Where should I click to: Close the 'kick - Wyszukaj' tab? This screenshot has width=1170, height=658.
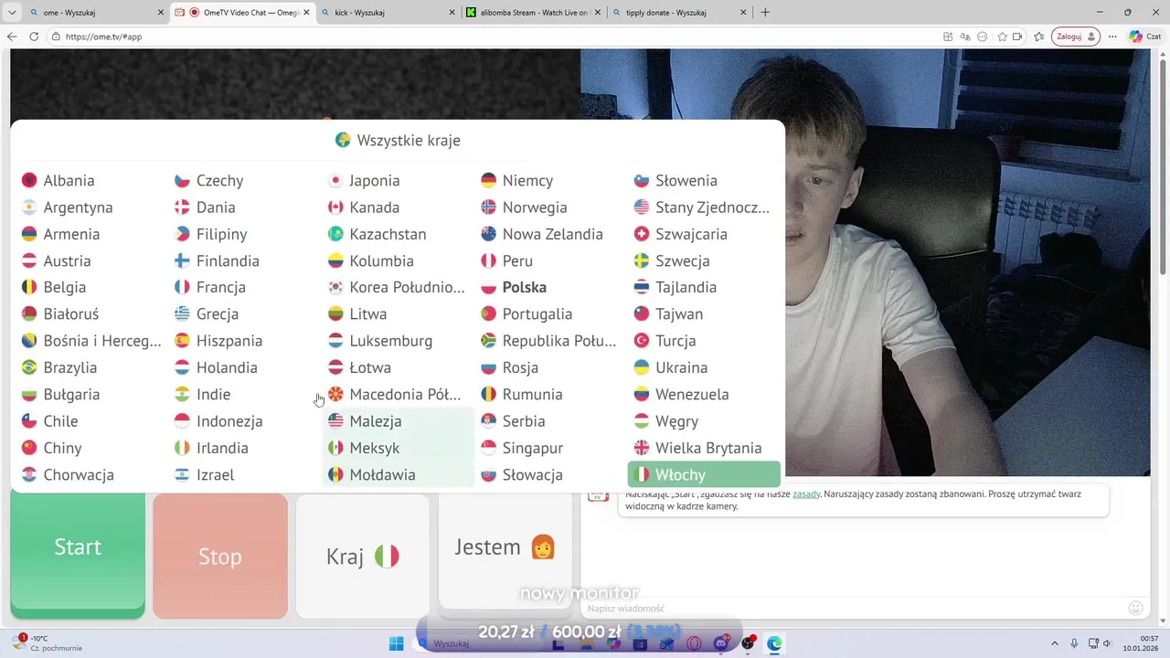click(452, 13)
